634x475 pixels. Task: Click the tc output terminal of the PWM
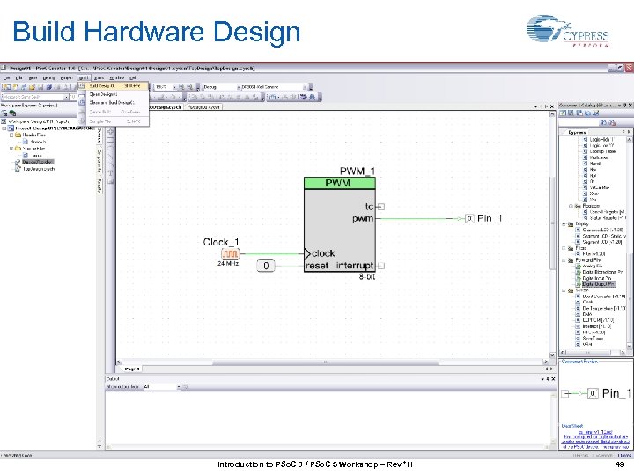click(x=380, y=207)
